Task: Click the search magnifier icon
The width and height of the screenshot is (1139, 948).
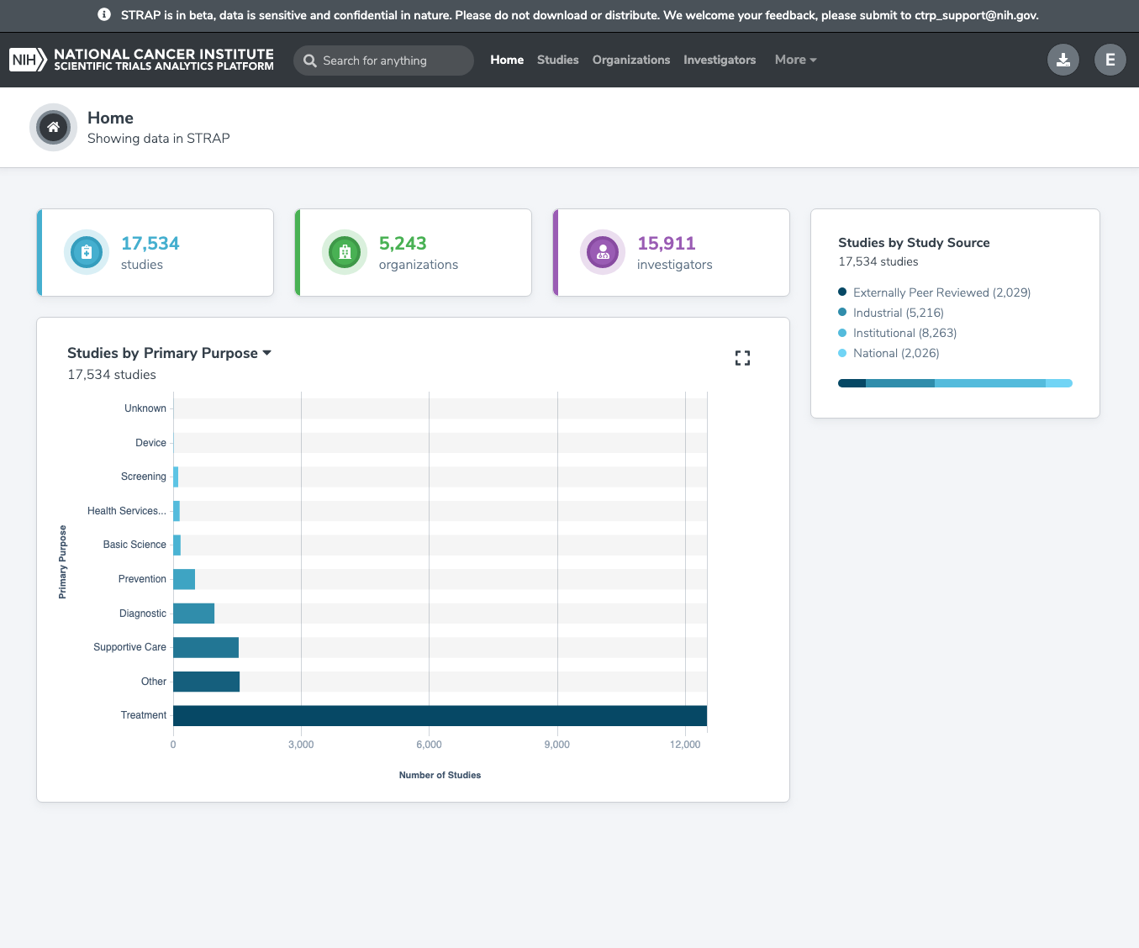Action: pos(310,61)
